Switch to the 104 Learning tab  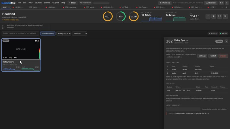click(x=70, y=7)
